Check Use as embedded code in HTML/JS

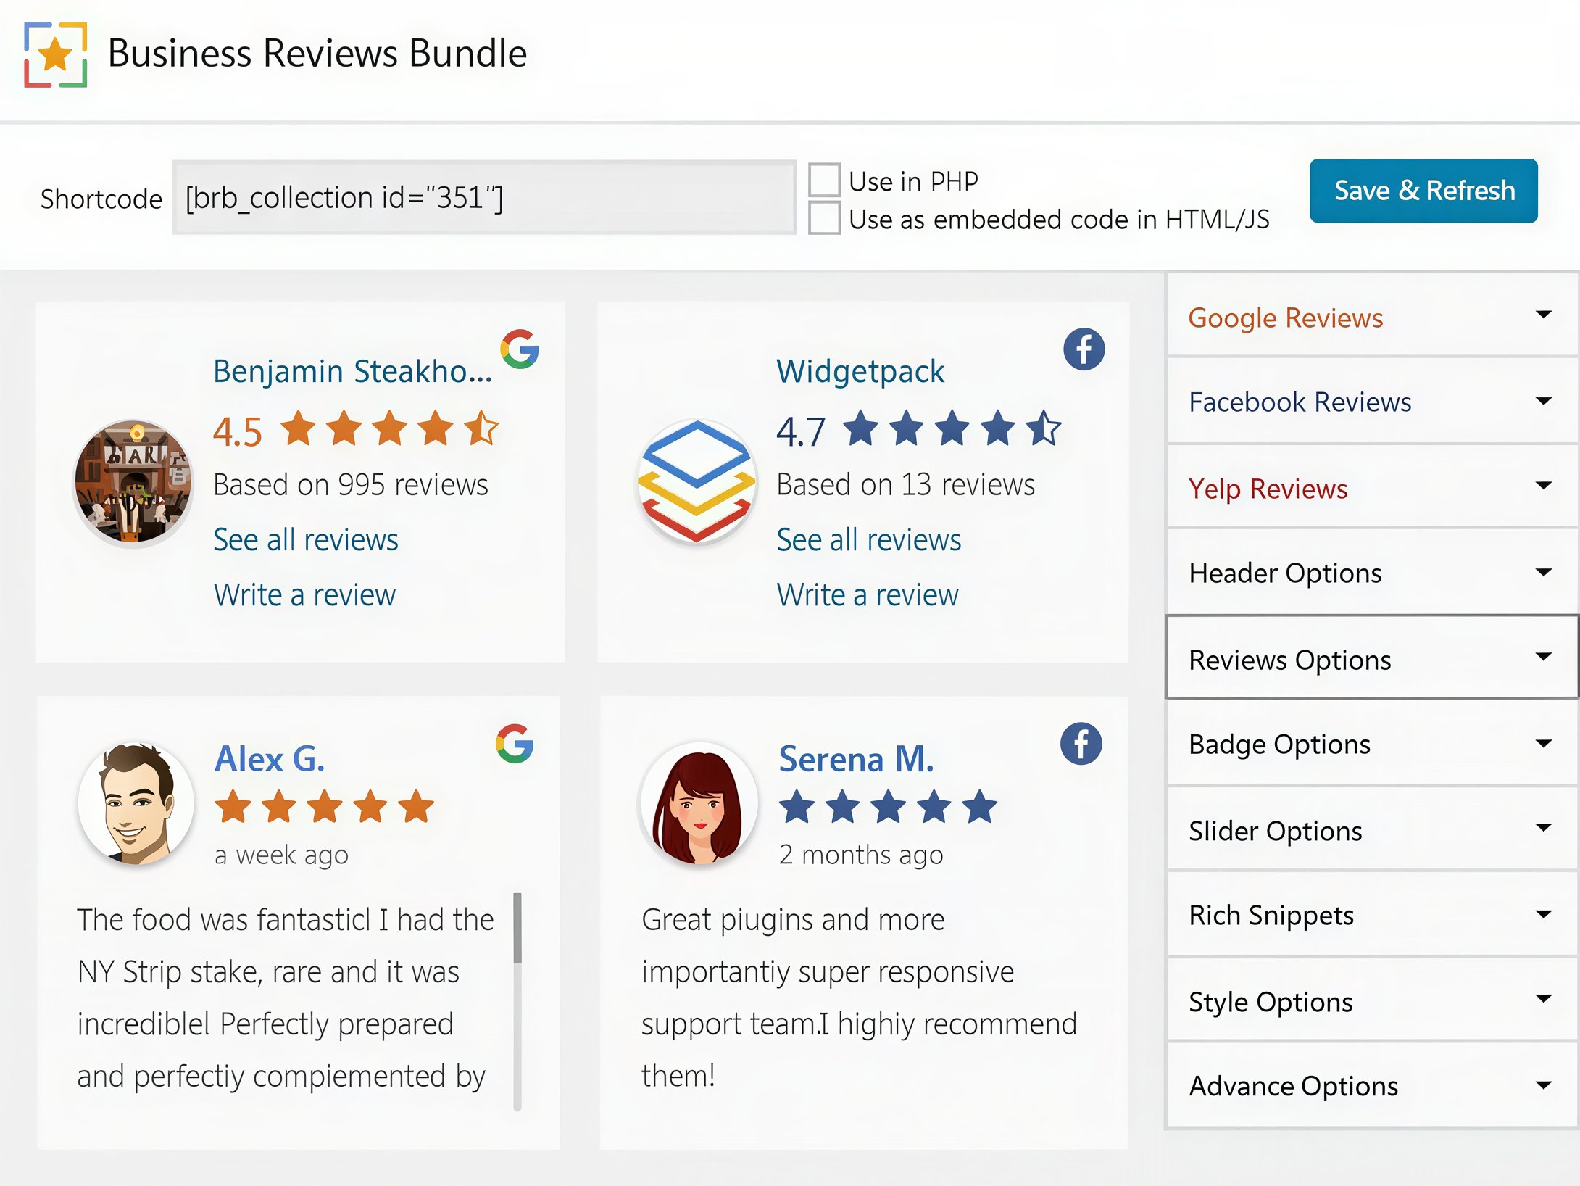(x=824, y=218)
